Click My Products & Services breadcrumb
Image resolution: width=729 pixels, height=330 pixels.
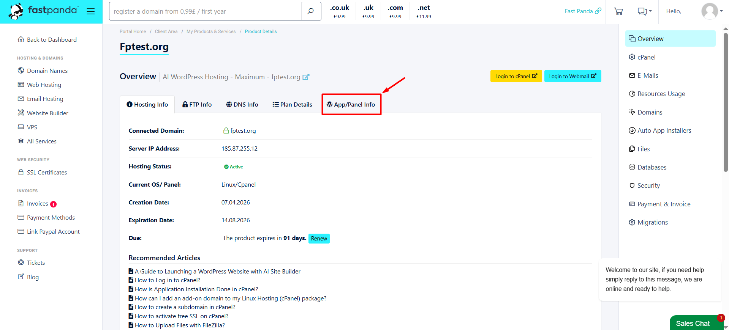pos(211,31)
